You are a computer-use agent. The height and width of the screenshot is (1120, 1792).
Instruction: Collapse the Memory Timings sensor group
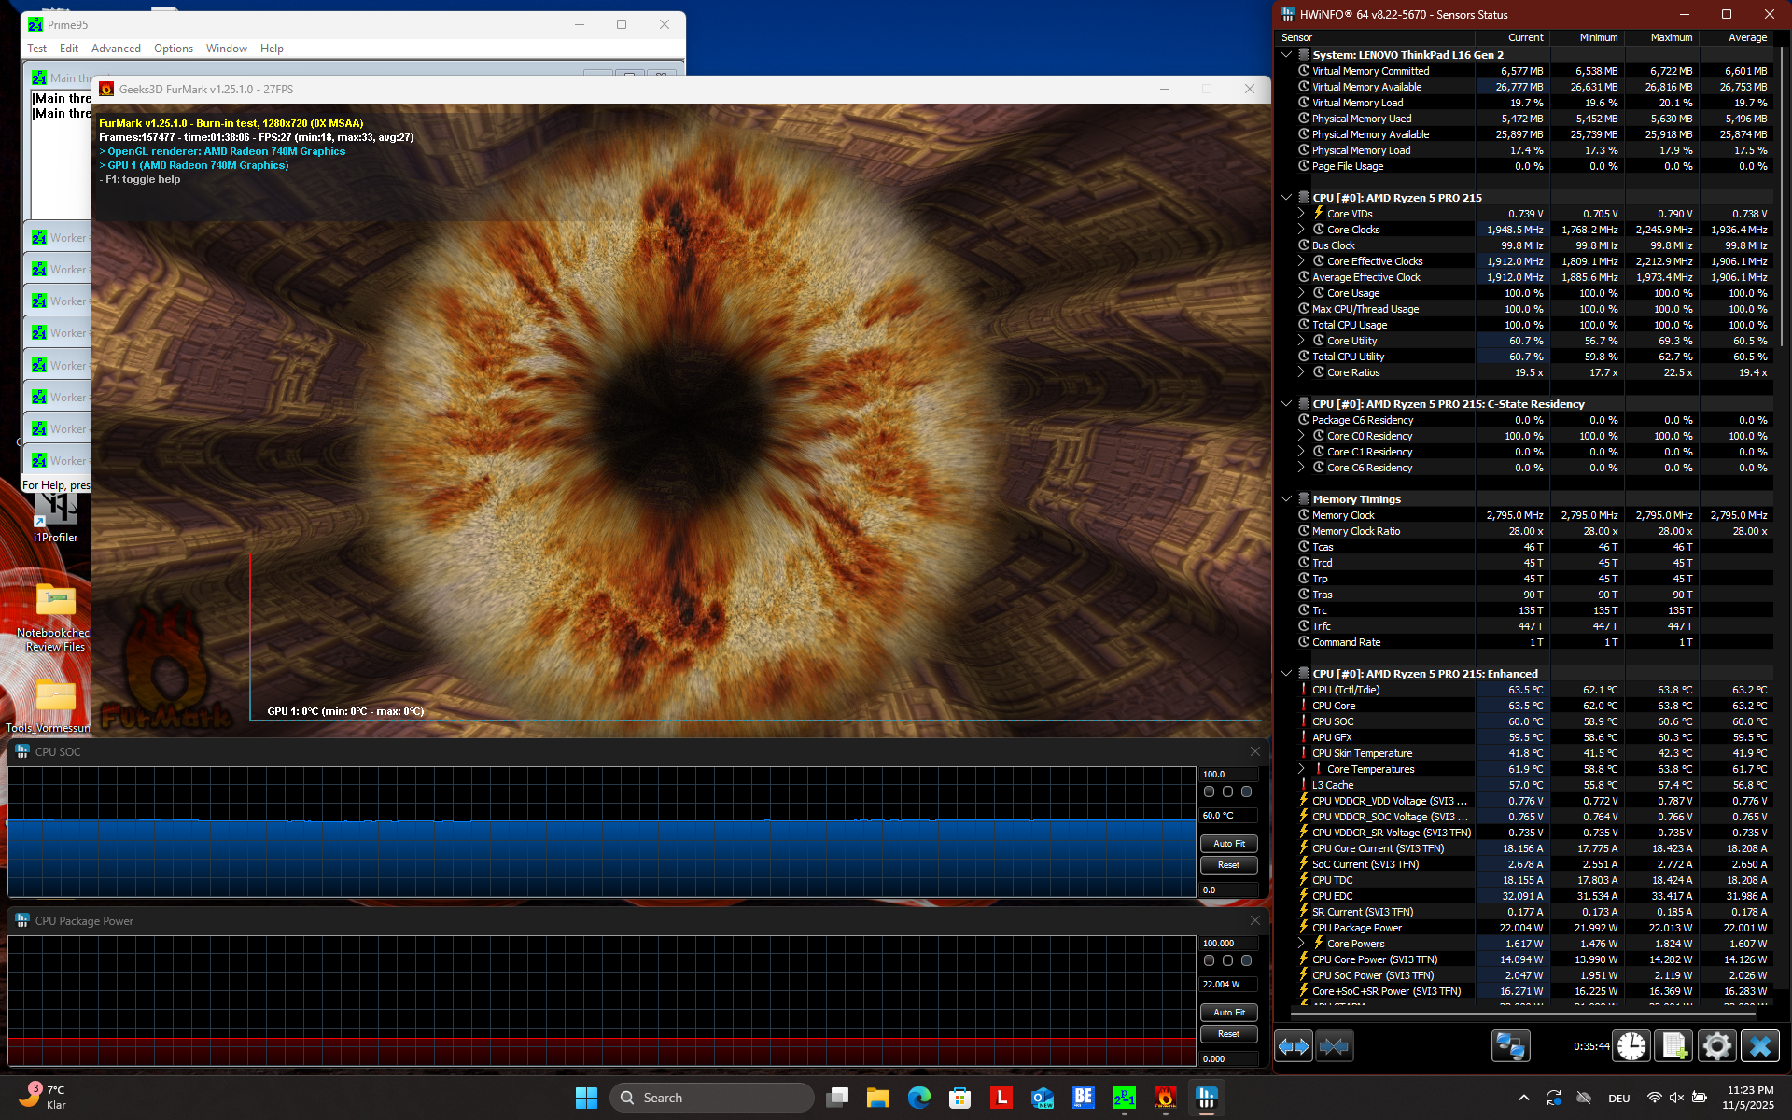(x=1286, y=499)
